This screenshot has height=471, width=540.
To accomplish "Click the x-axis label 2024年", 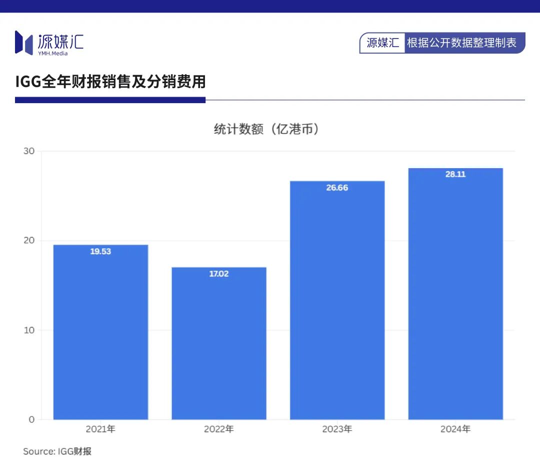I will 455,429.
